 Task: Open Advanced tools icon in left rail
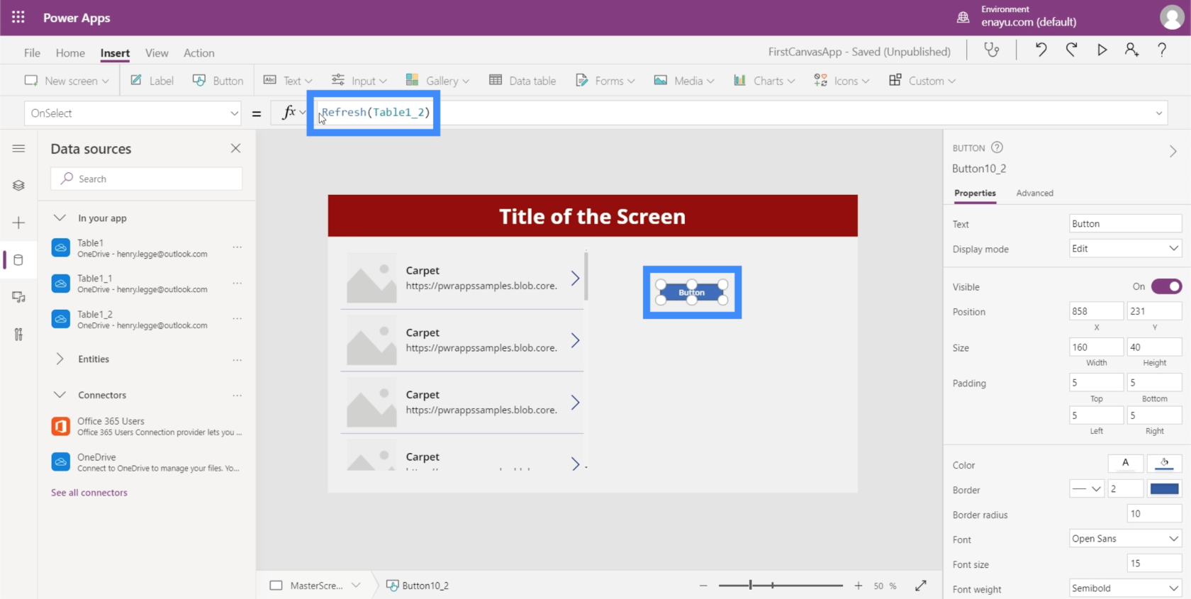click(x=18, y=335)
